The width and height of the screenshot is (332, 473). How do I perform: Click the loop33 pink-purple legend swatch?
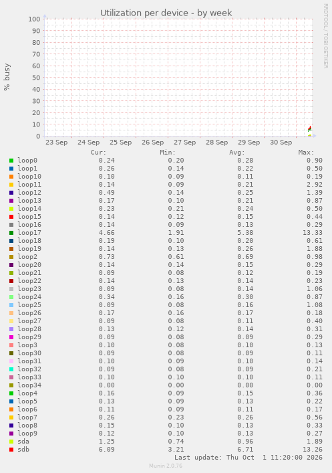point(11,377)
